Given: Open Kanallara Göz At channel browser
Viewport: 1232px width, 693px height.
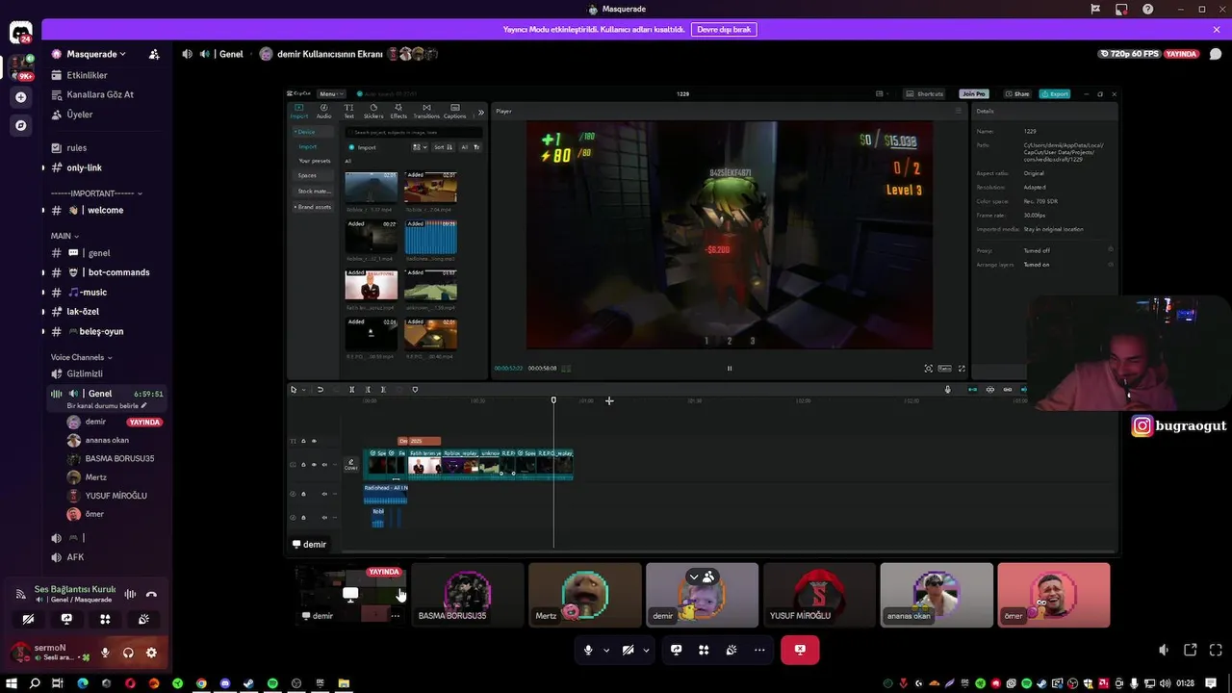Looking at the screenshot, I should pyautogui.click(x=92, y=94).
